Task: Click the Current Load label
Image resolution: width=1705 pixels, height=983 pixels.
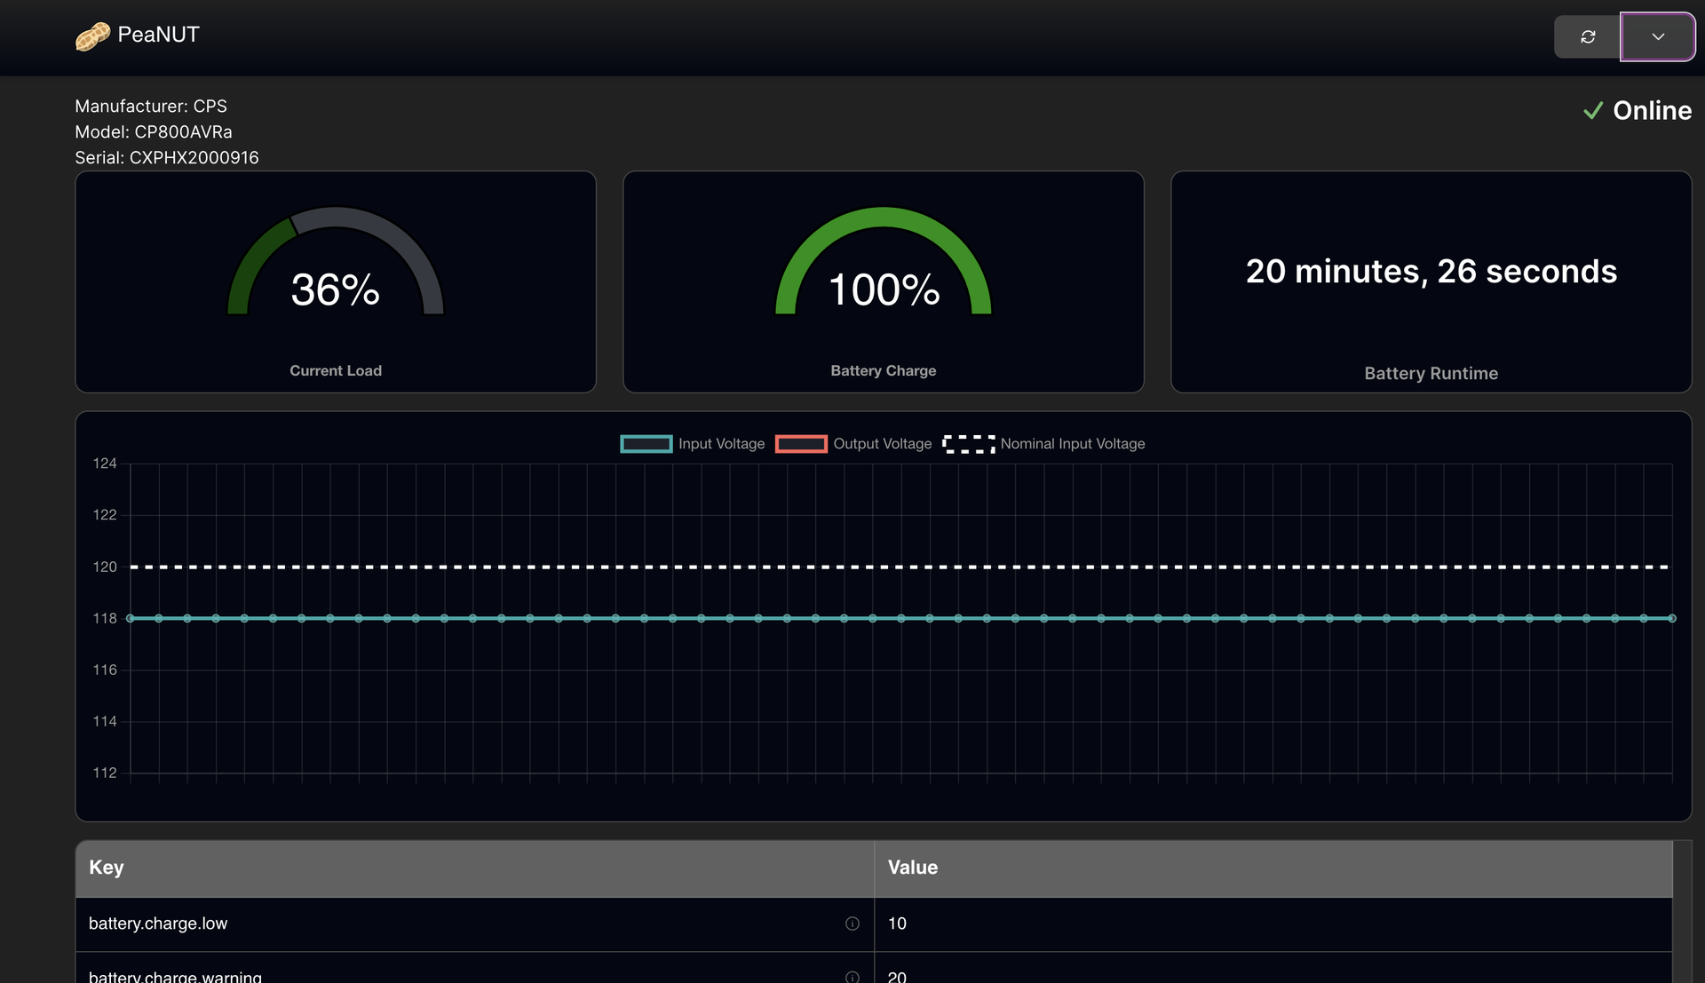Action: coord(336,371)
